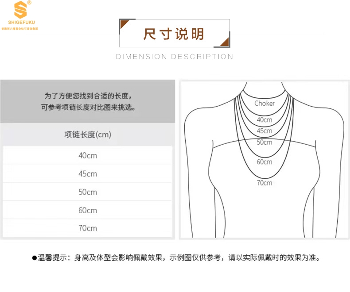Click the 50cm label on the necklace diagram
Viewport: 350px width, 292px height.
264,142
